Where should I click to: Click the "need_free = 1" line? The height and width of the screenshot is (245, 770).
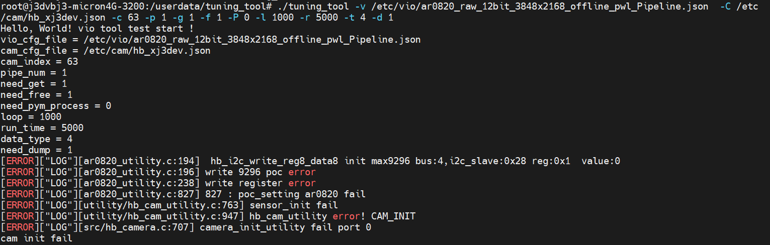(x=36, y=95)
